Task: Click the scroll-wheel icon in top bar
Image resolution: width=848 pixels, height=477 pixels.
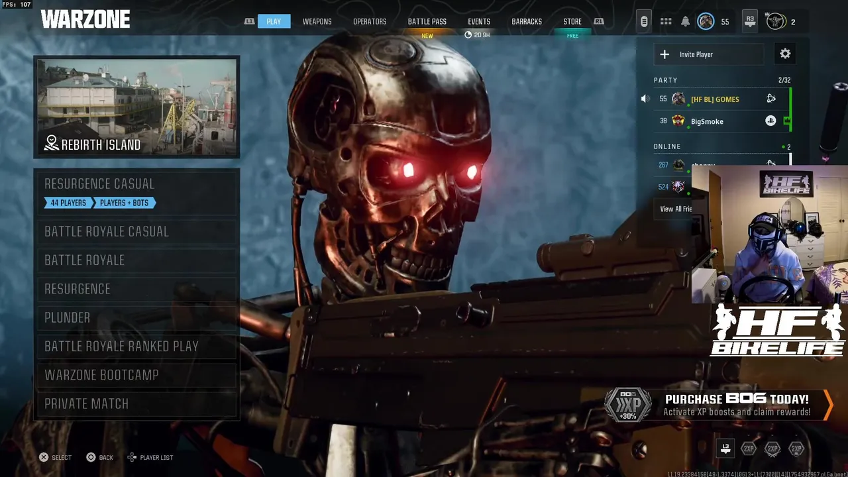Action: tap(643, 21)
